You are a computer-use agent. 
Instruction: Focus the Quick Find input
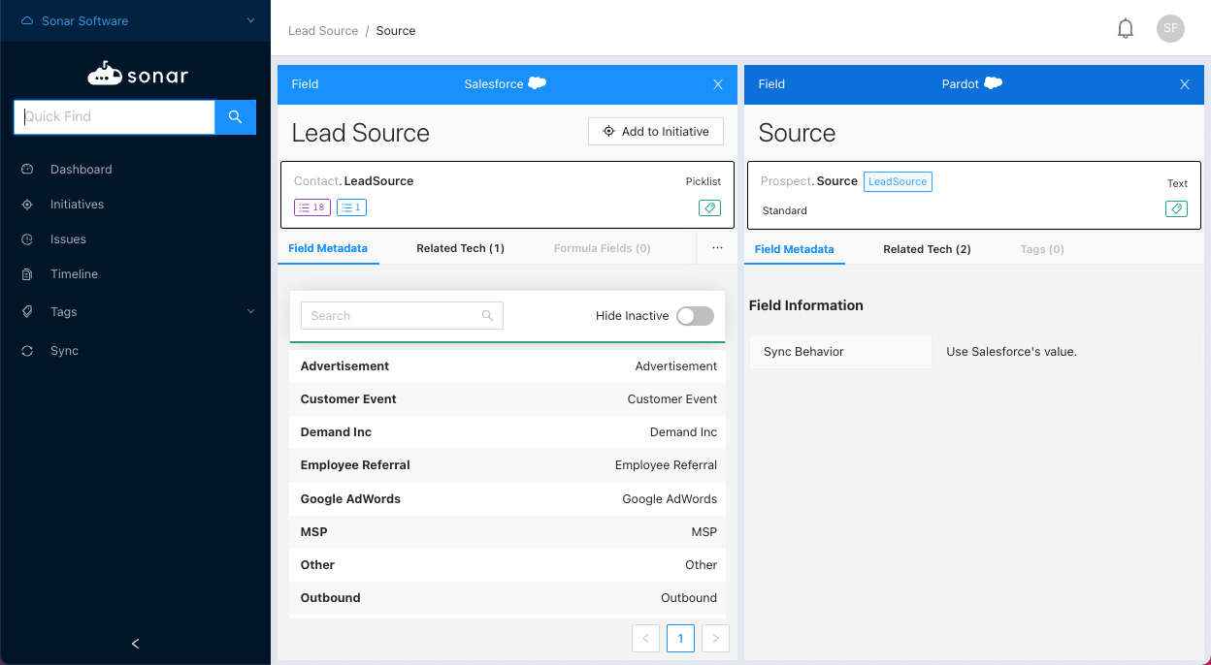[114, 116]
